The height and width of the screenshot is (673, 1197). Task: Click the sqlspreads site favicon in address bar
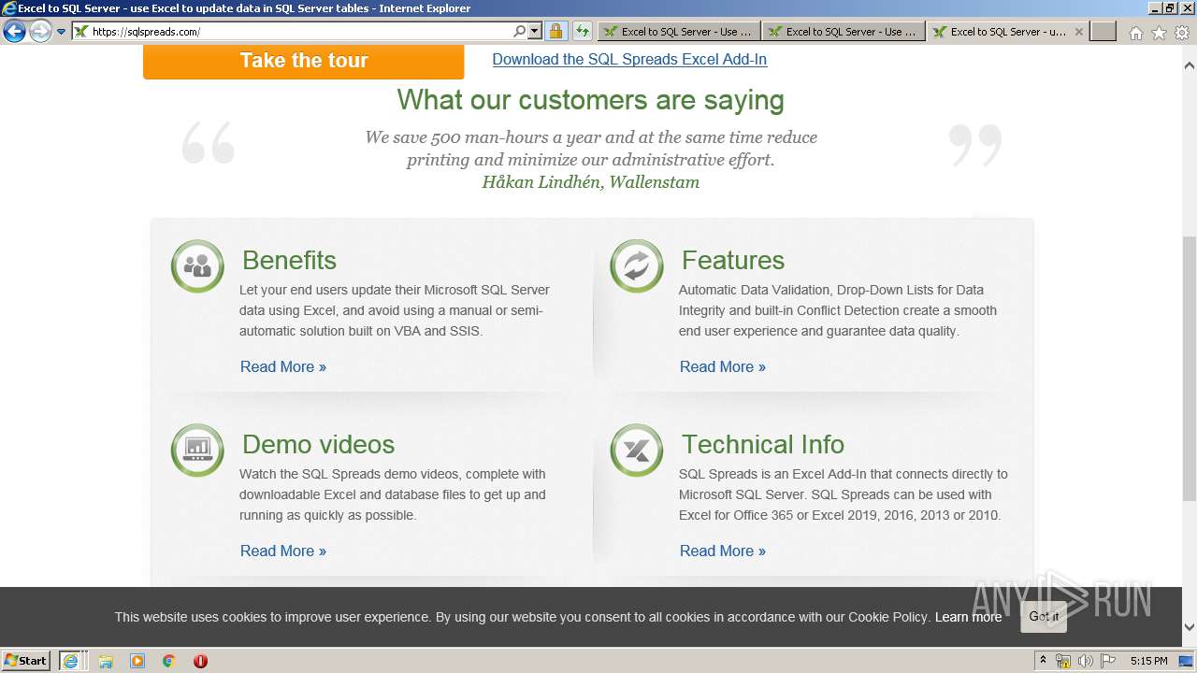(x=80, y=31)
